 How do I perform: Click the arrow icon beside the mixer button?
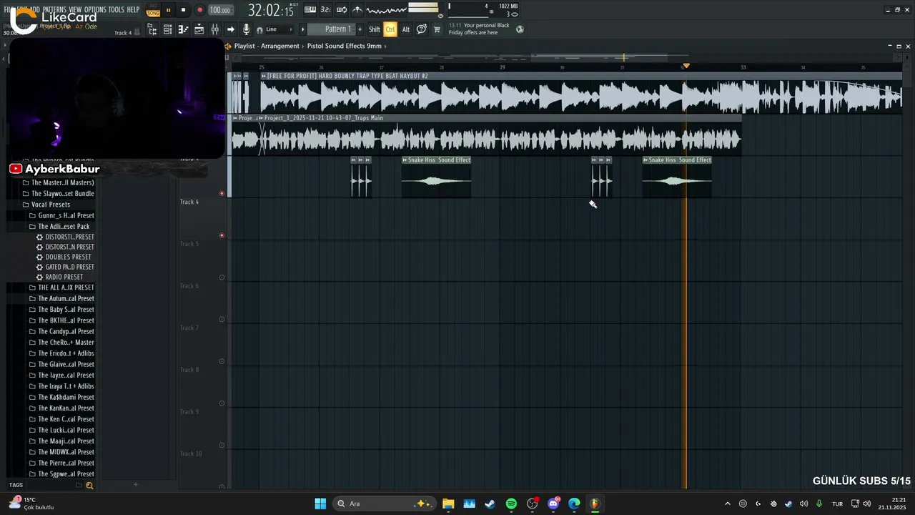tap(230, 29)
